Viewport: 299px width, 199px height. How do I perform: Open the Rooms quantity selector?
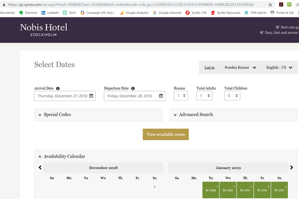181,96
